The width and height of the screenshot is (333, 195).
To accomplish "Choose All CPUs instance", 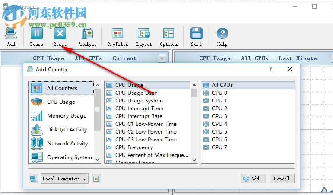I will click(248, 85).
